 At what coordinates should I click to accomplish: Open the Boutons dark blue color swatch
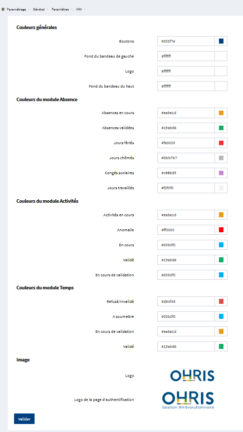(x=221, y=41)
